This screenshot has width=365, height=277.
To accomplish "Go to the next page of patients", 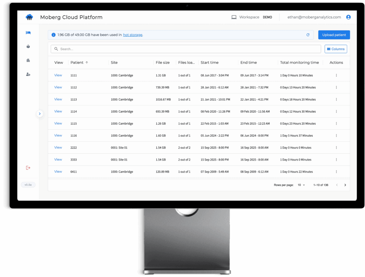I will (345, 185).
